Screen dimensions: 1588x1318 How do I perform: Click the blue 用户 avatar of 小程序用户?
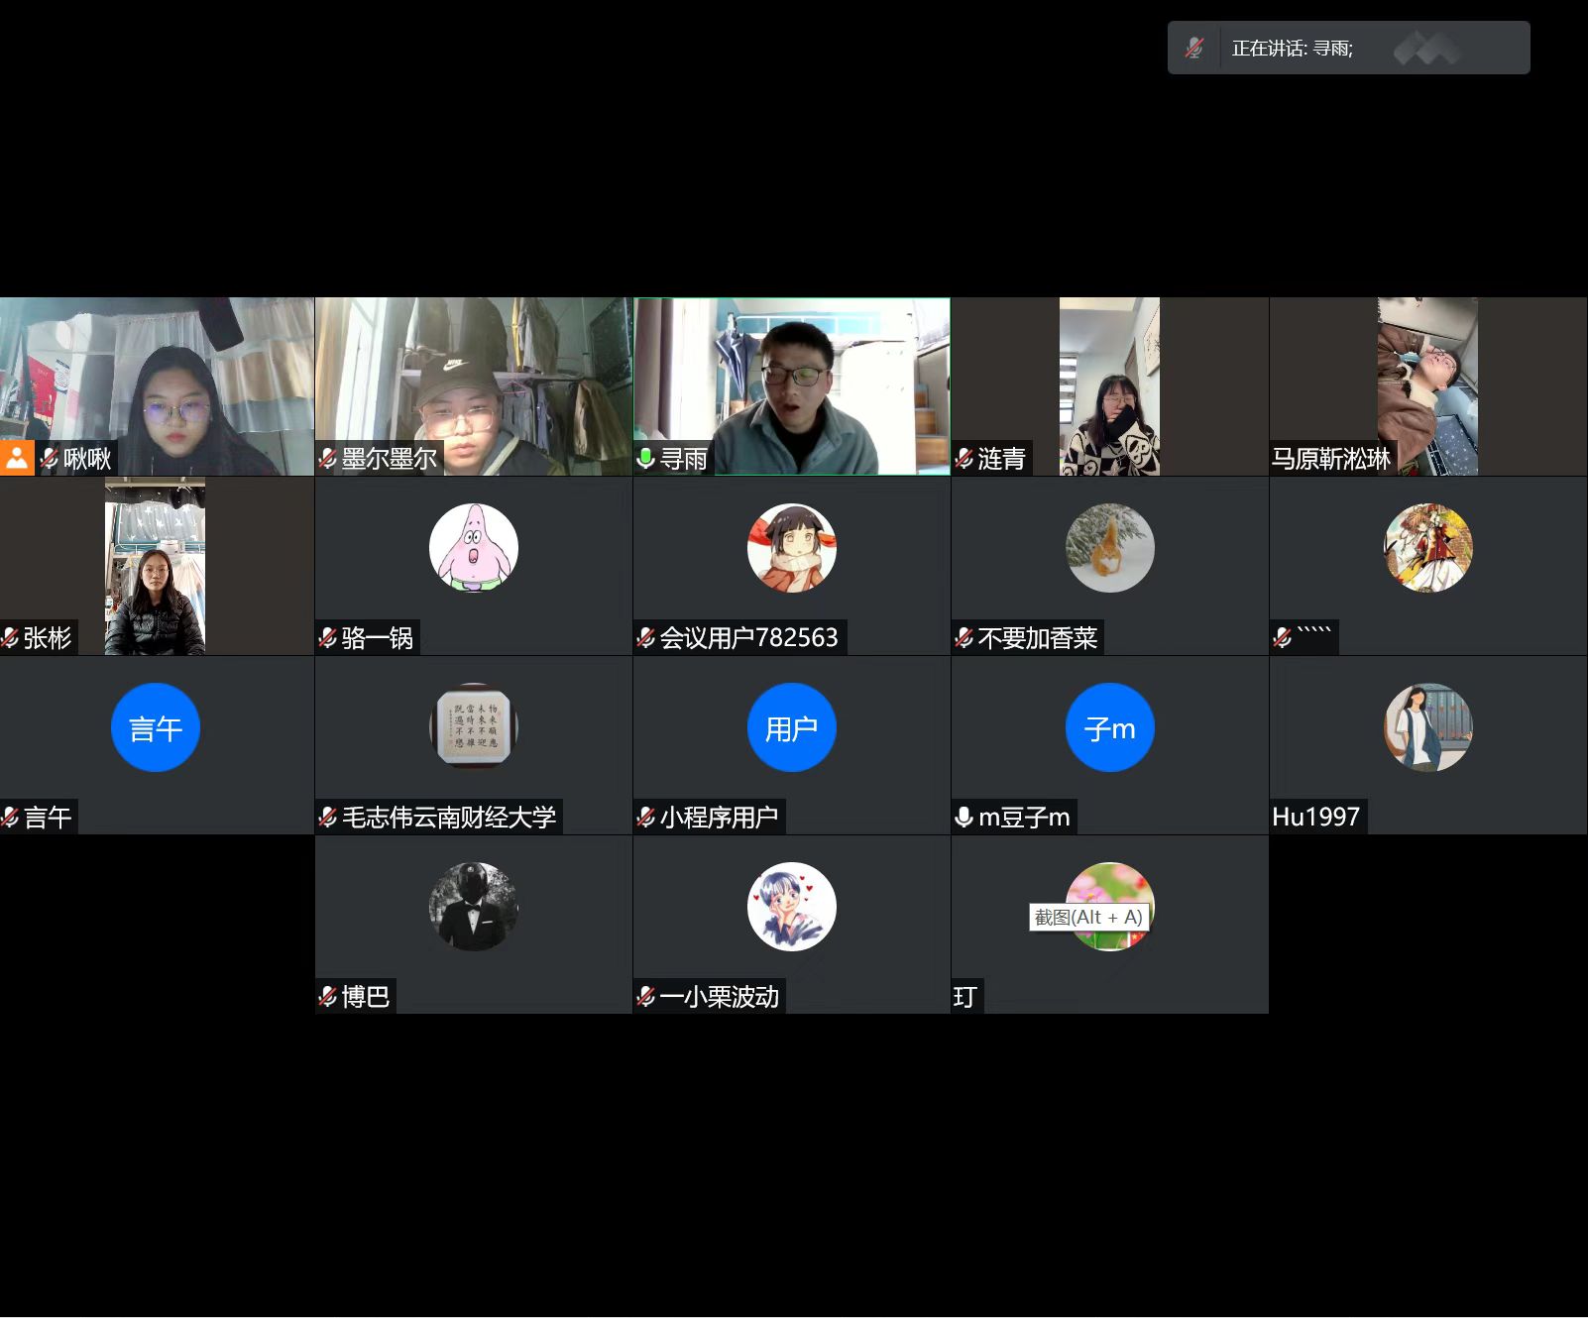[x=791, y=727]
